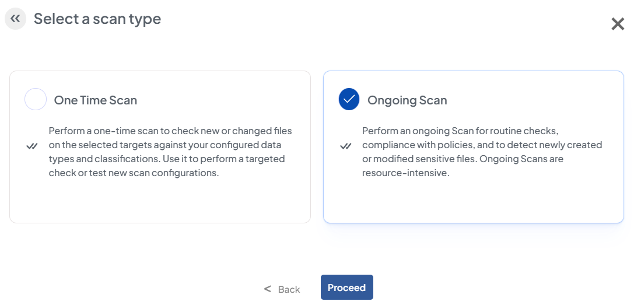Click empty space below Ongoing Scan description
634x305 pixels.
click(x=473, y=201)
